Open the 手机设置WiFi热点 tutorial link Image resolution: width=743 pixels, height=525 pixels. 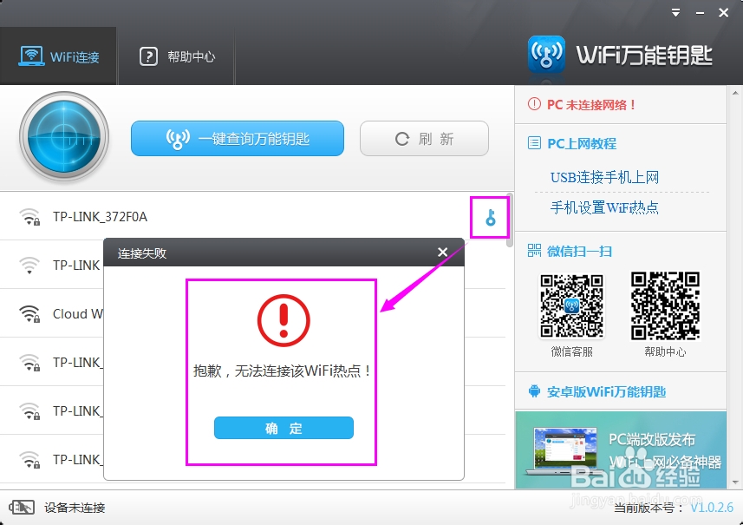coord(604,207)
